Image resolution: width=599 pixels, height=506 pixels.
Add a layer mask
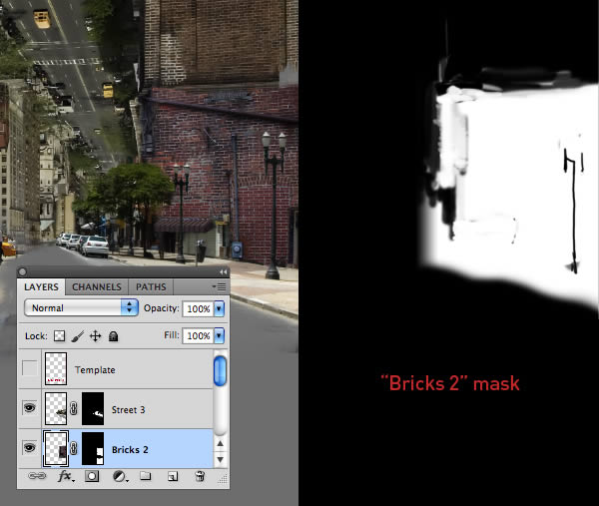[x=92, y=476]
